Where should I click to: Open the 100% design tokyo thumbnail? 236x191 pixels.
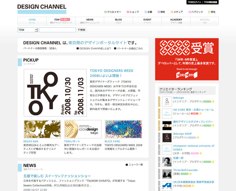(x=83, y=129)
